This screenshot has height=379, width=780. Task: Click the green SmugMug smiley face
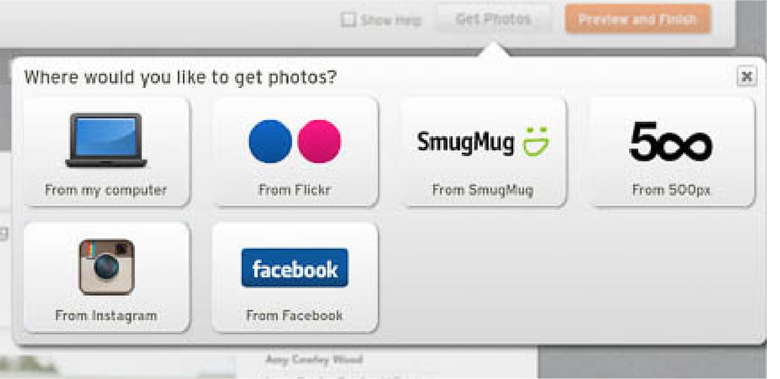click(536, 141)
